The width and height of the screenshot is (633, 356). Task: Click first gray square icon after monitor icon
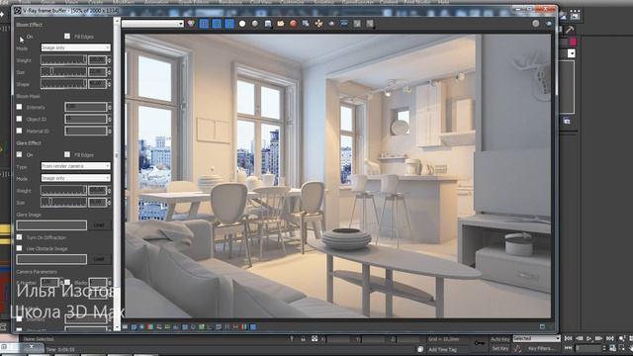point(357,24)
